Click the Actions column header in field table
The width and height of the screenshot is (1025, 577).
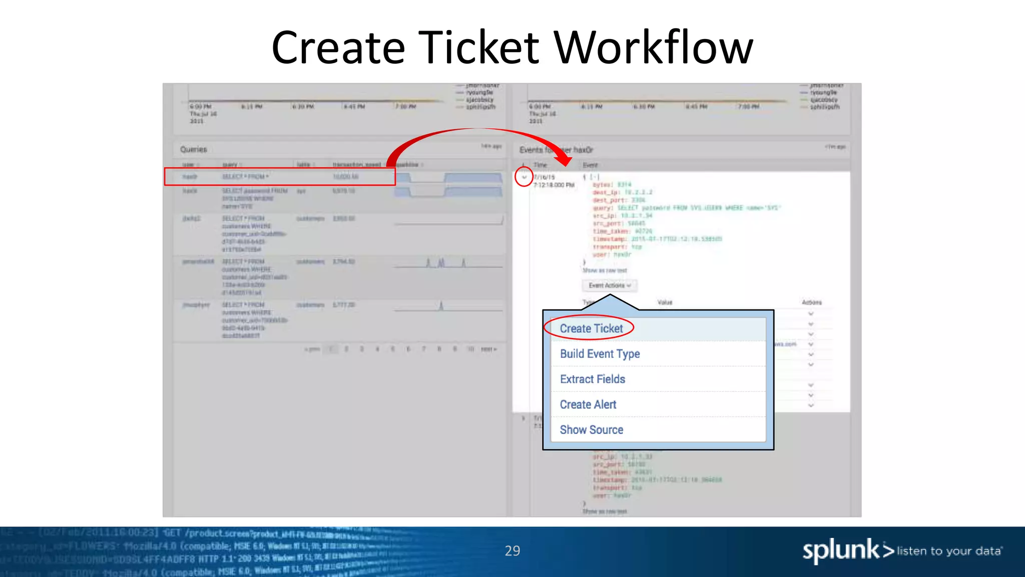tap(812, 303)
